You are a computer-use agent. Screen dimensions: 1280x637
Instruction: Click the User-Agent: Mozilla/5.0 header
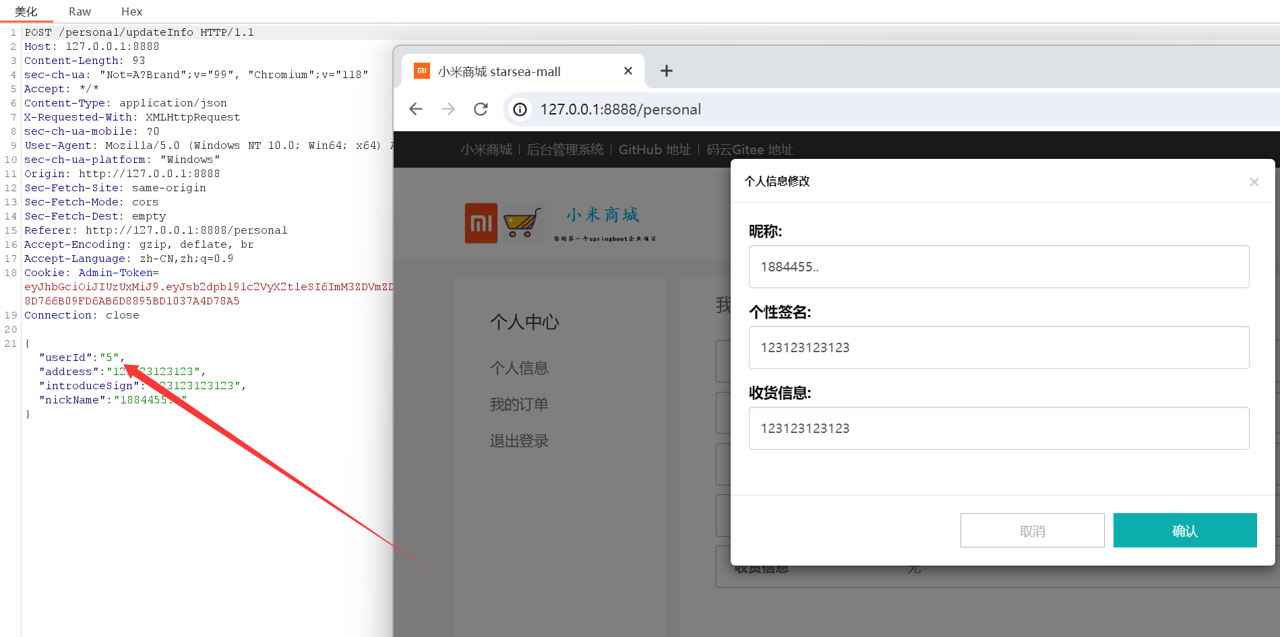click(208, 145)
